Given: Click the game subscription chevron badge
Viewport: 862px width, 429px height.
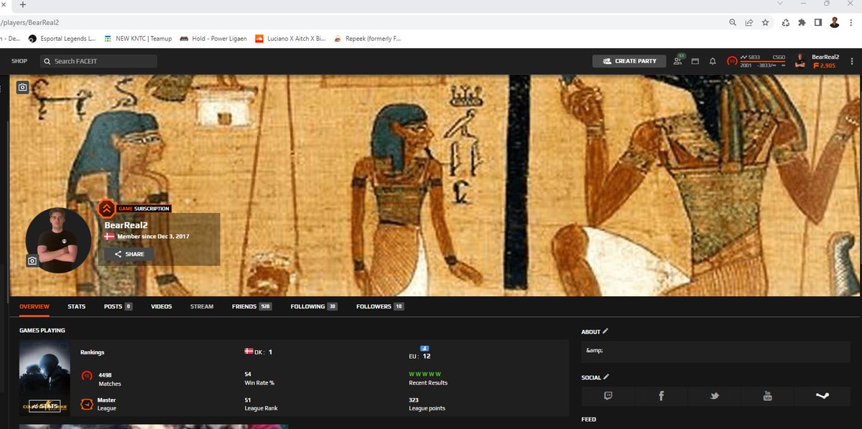Looking at the screenshot, I should [106, 209].
